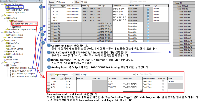Image resolution: width=200 pixels, height=102 pixels.
Task: Click the bM0 tag name cell
Action: pyautogui.click(x=58, y=81)
